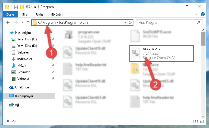Screen dimensions: 209x128
Task: Expand the ribbon with the chevron
Action: (x=196, y=14)
